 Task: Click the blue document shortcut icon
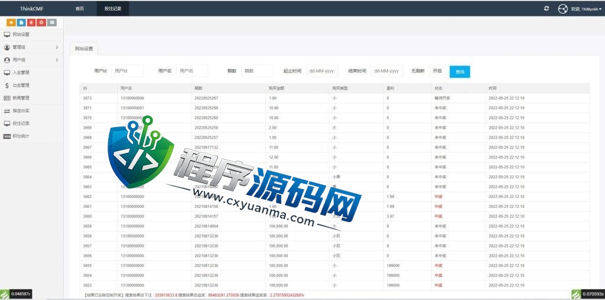tap(22, 22)
